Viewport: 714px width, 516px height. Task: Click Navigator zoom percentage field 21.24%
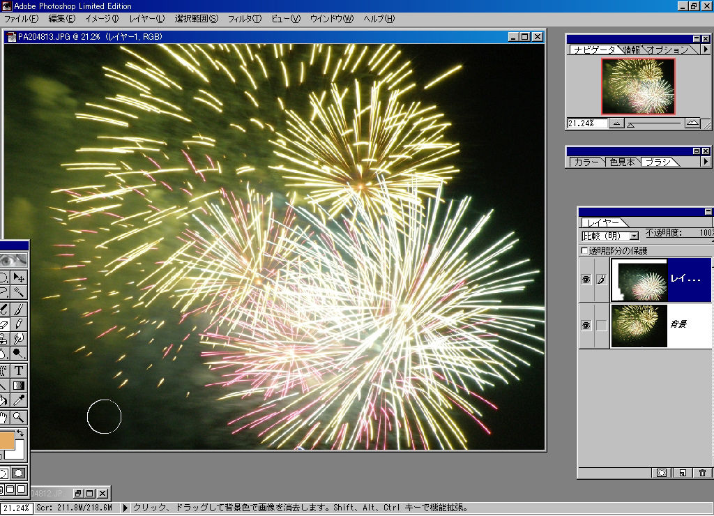tap(587, 123)
